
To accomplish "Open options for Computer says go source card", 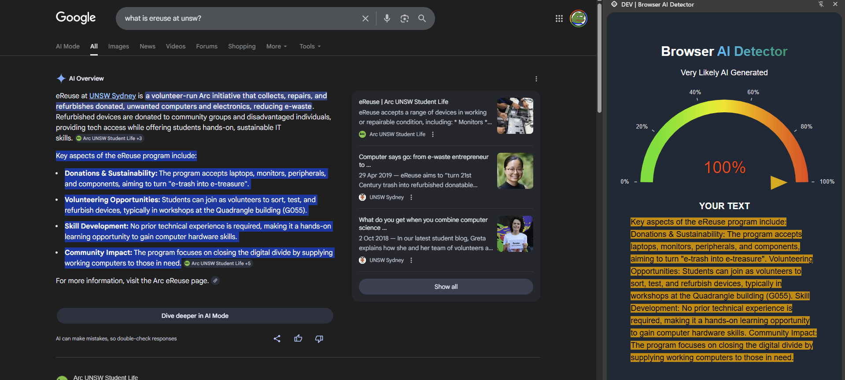I will (411, 197).
